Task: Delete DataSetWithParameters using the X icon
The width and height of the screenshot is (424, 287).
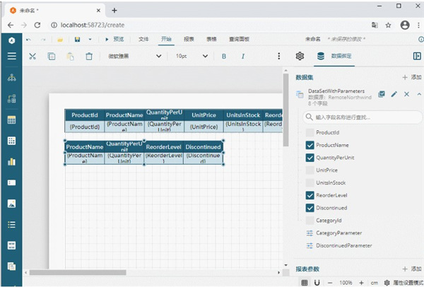Action: 406,94
